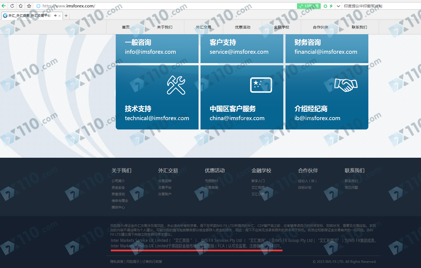The width and height of the screenshot is (421, 268).
Task: Open 关于我们 navigation menu item
Action: tap(165, 27)
